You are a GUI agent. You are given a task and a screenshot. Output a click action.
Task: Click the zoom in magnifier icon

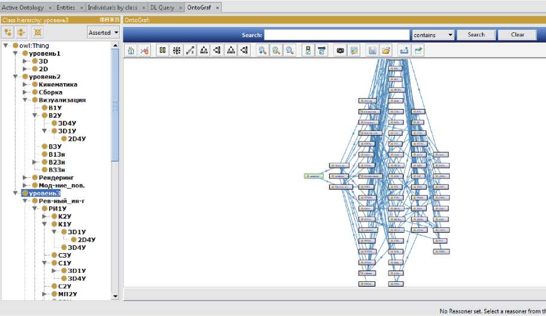(x=262, y=50)
